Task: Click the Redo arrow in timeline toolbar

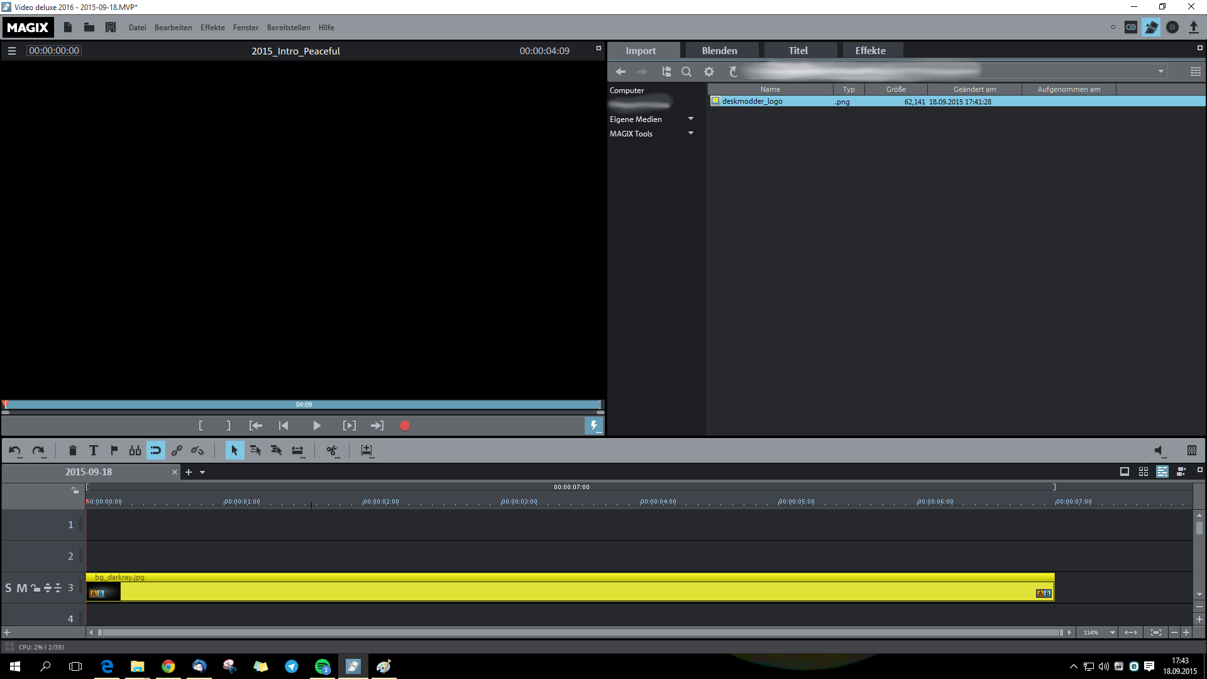Action: [38, 450]
